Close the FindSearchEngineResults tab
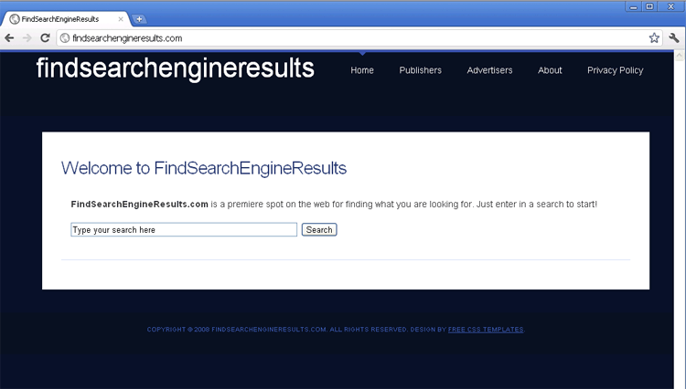The image size is (686, 389). 123,19
